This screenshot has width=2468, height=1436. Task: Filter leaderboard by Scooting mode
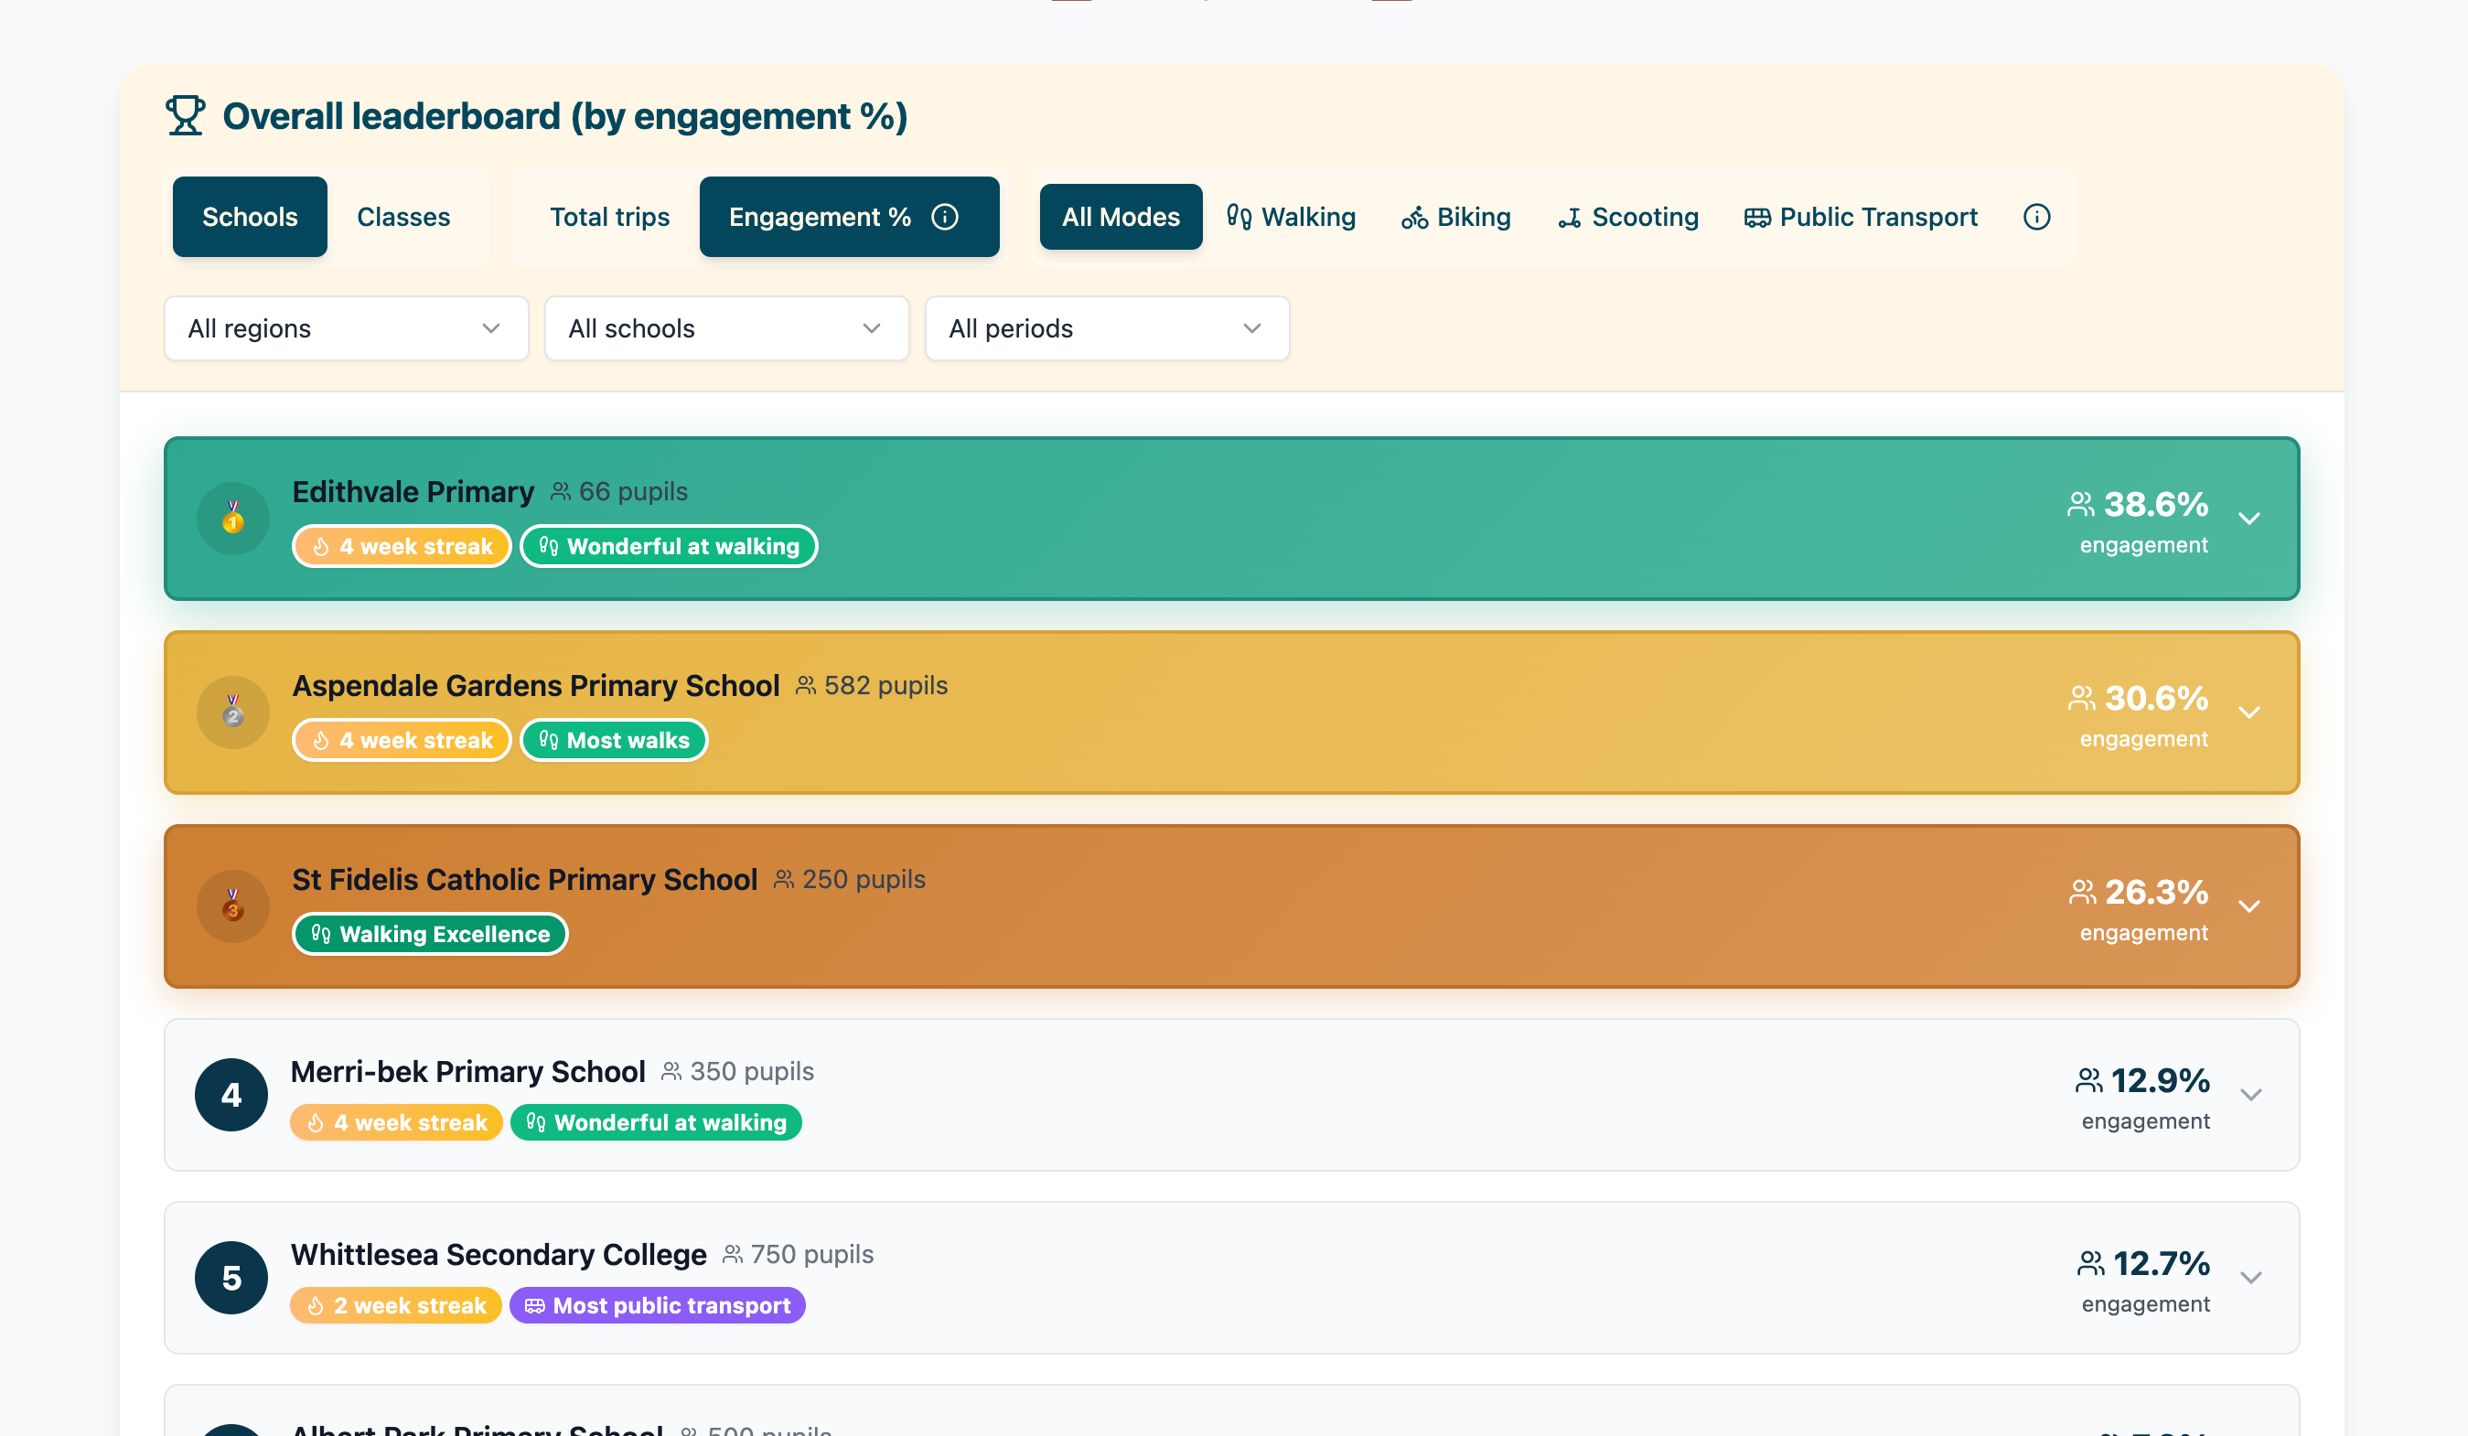pyautogui.click(x=1628, y=217)
